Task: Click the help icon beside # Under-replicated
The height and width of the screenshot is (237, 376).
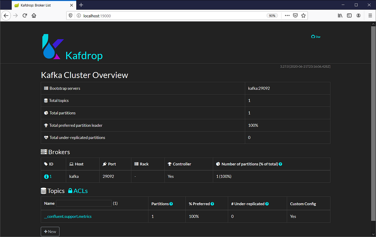Action: click(267, 203)
